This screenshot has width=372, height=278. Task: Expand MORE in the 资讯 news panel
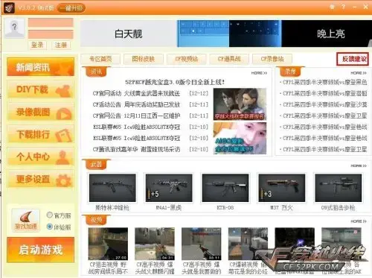pyautogui.click(x=259, y=73)
